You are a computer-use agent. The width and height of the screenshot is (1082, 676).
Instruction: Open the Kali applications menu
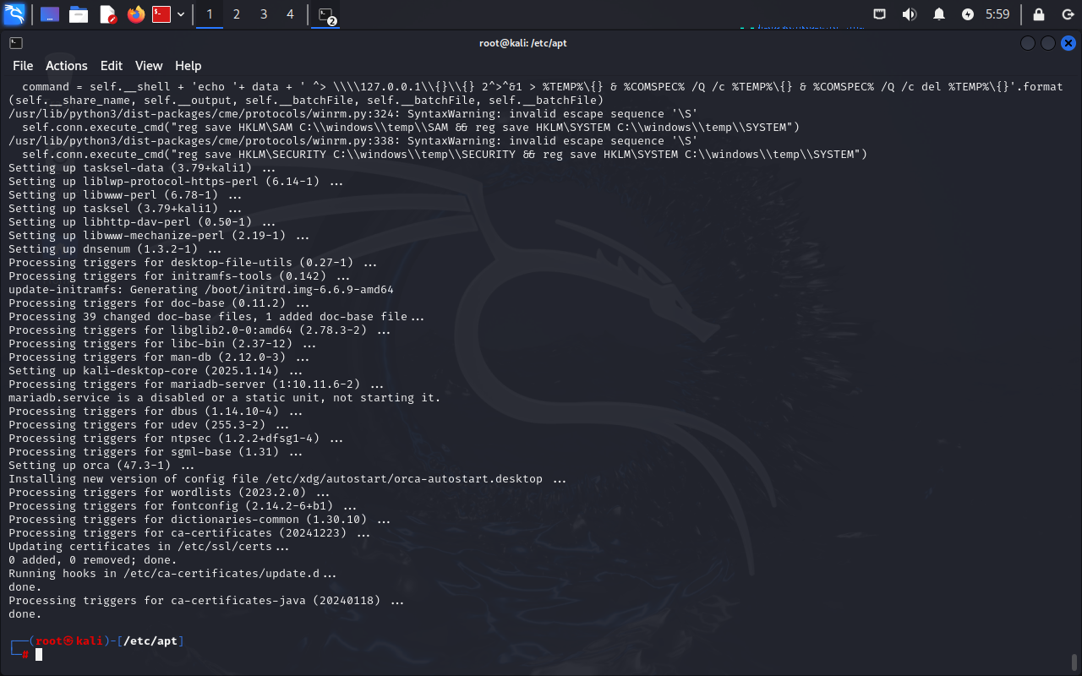pyautogui.click(x=14, y=14)
